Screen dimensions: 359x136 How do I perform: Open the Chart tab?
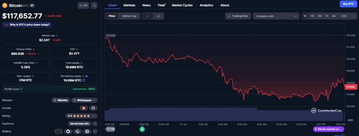tap(112, 5)
